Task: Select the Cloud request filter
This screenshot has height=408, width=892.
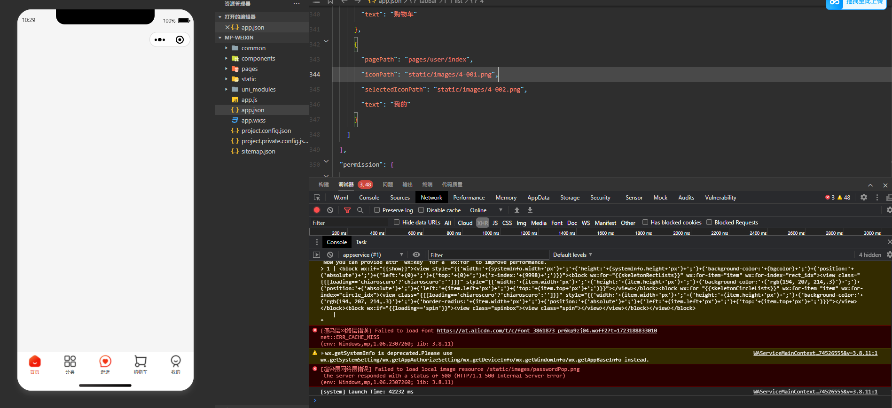Action: 465,223
